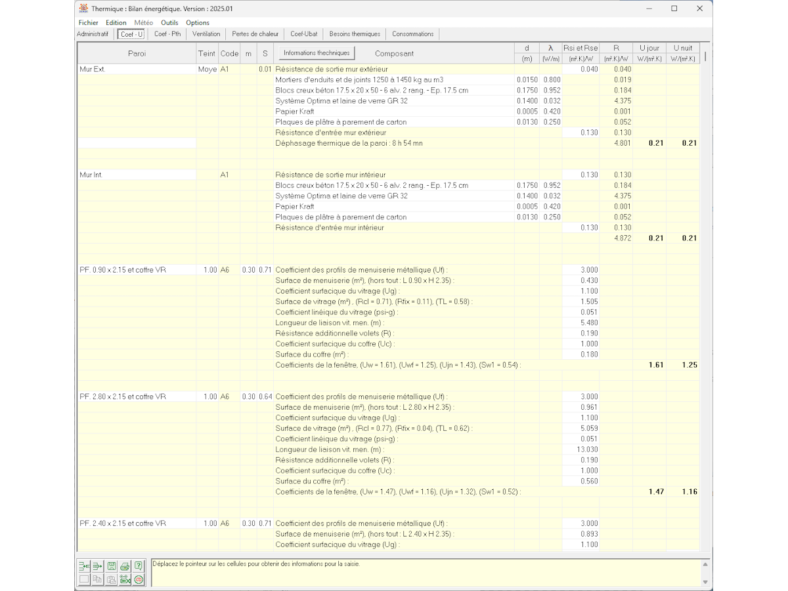Click the add row arrow icon
Screen dimensions: 788x591
(x=98, y=565)
